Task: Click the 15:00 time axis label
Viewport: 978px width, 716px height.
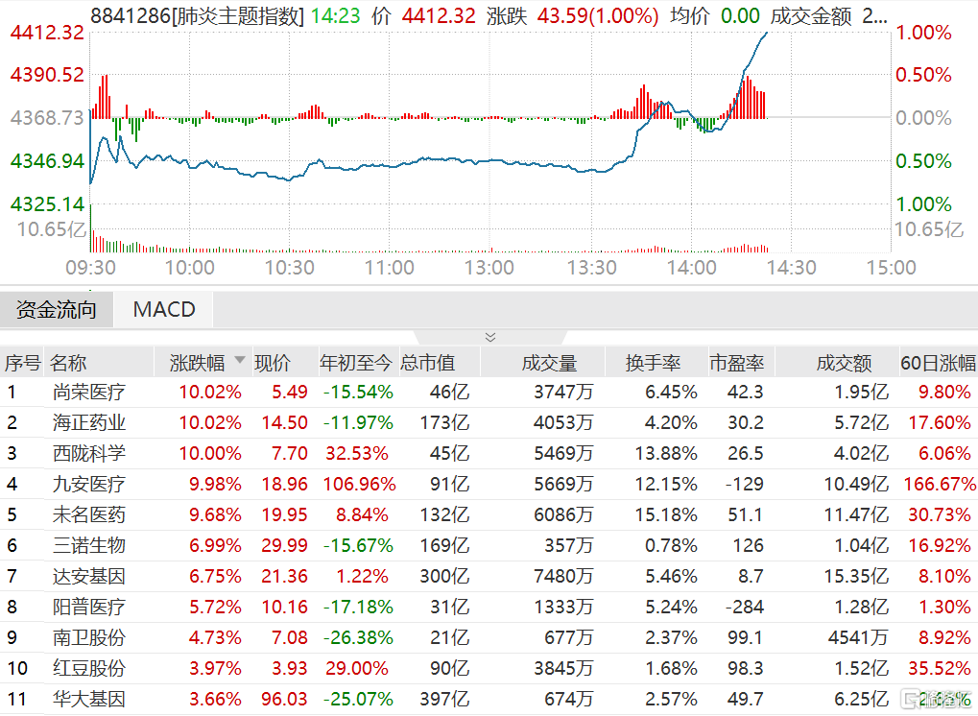Action: (891, 268)
